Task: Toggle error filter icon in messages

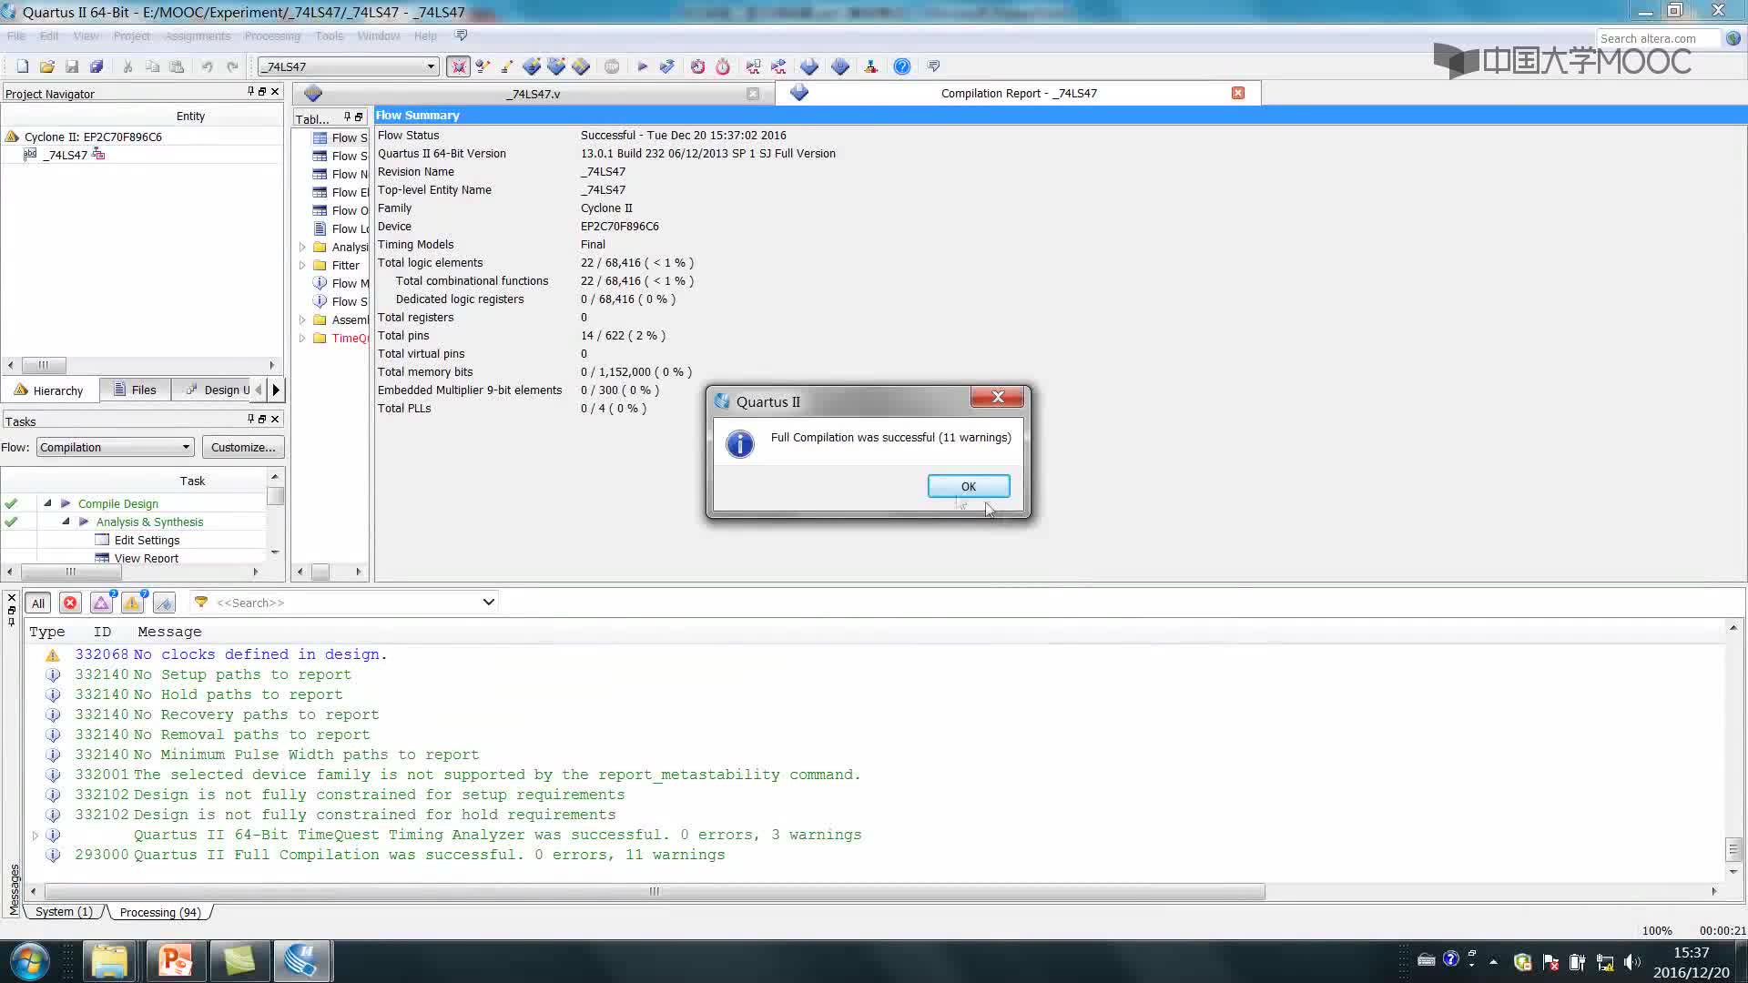Action: 69,602
